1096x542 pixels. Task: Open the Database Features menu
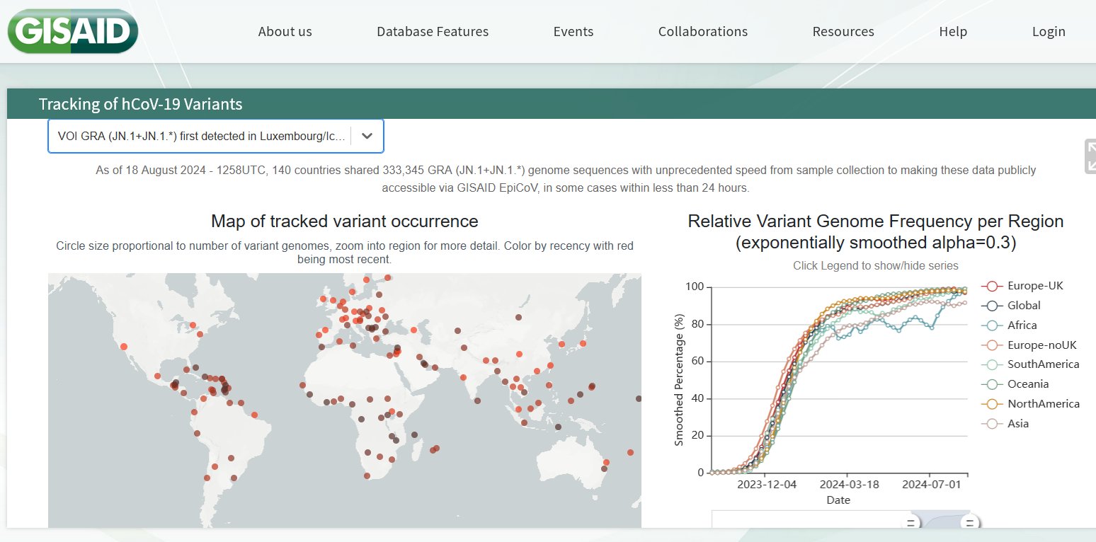(432, 32)
